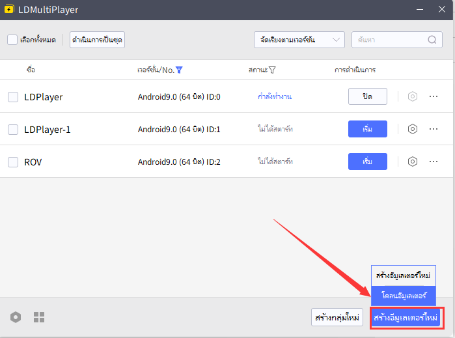Click the running status of LDPlayer
This screenshot has height=338, width=455.
pos(275,96)
